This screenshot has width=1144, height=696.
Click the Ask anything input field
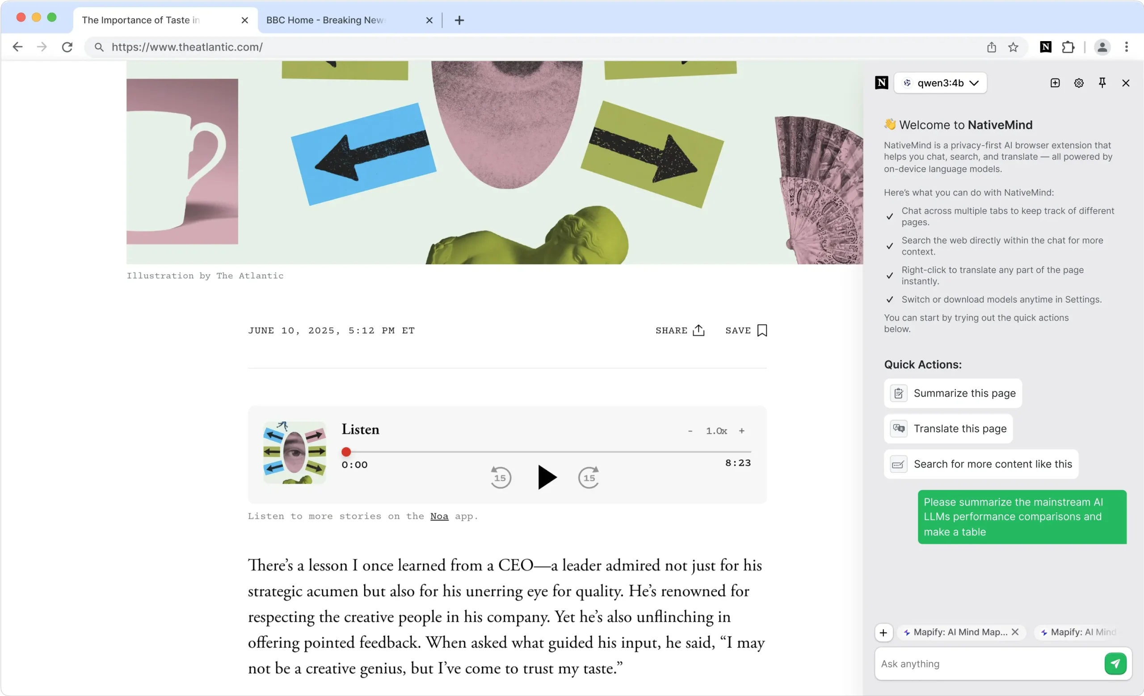(x=975, y=663)
